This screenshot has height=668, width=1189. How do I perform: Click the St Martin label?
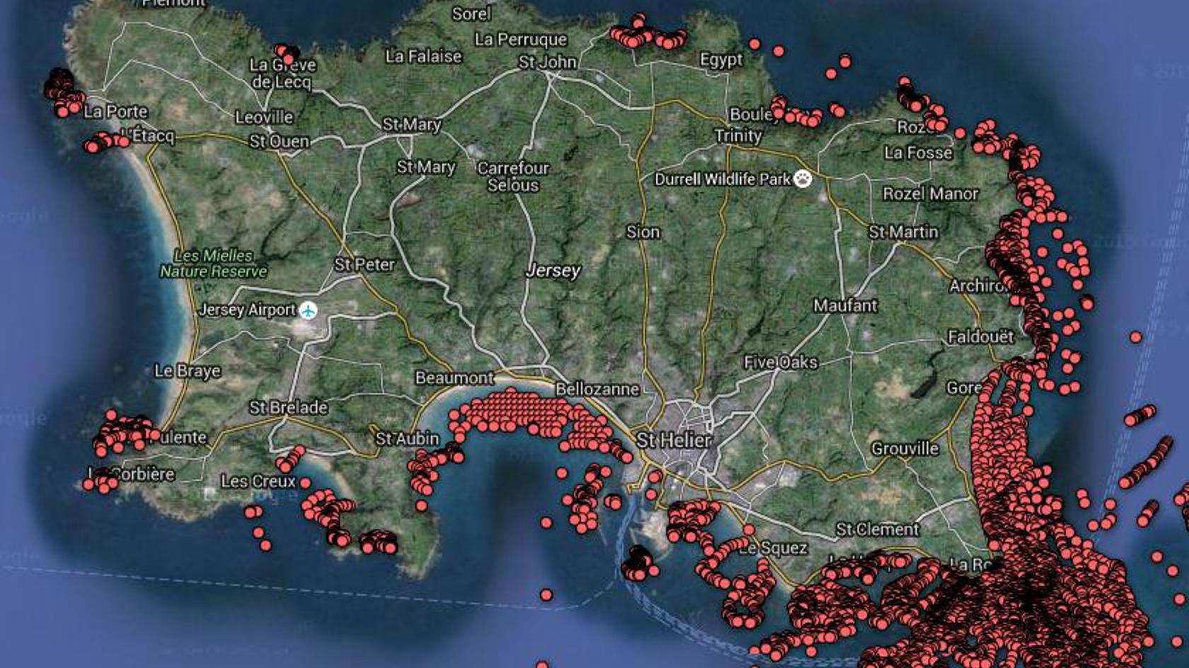[x=903, y=232]
